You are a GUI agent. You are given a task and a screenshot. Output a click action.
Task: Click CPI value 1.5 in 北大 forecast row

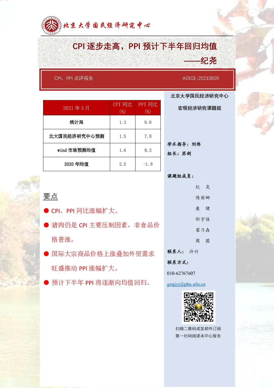(x=123, y=136)
